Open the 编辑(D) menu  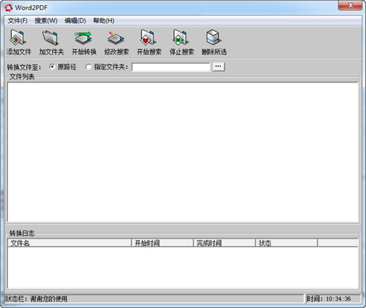(x=75, y=20)
